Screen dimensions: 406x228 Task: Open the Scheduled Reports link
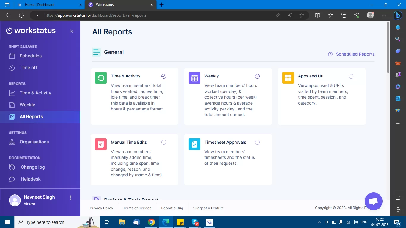tap(351, 54)
